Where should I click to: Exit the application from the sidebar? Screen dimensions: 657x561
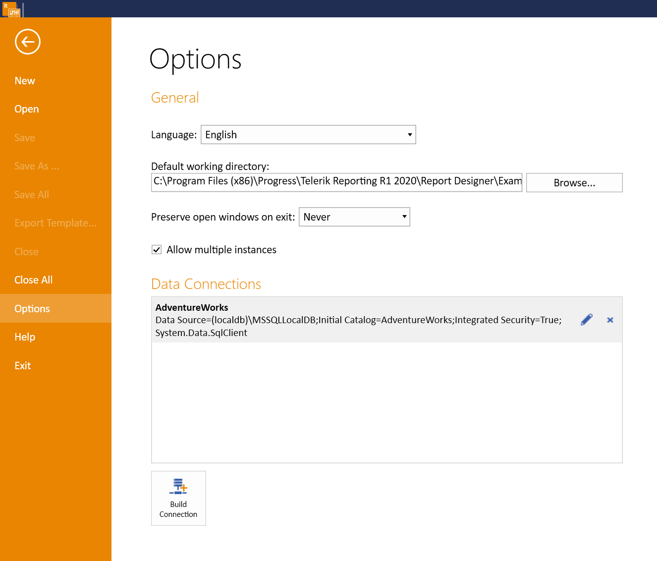(22, 365)
